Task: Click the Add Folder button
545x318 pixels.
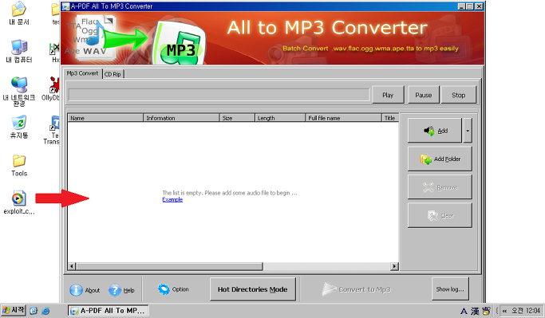Action: click(440, 159)
